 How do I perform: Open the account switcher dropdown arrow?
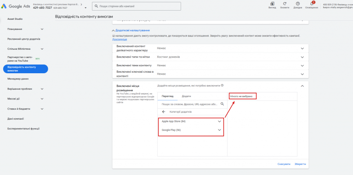(86, 8)
